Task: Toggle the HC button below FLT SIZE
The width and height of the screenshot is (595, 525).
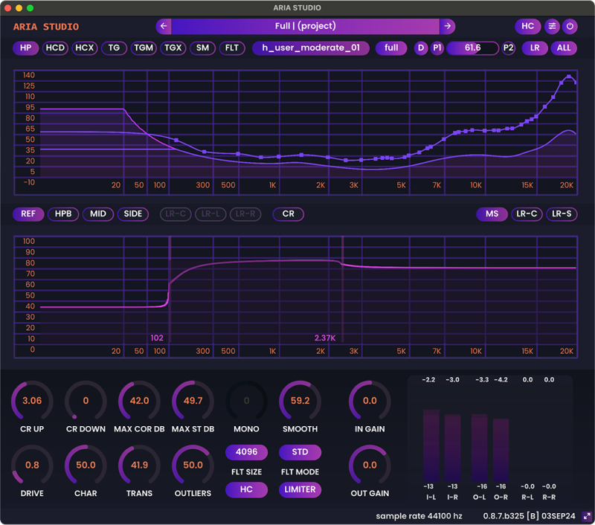Action: 246,489
